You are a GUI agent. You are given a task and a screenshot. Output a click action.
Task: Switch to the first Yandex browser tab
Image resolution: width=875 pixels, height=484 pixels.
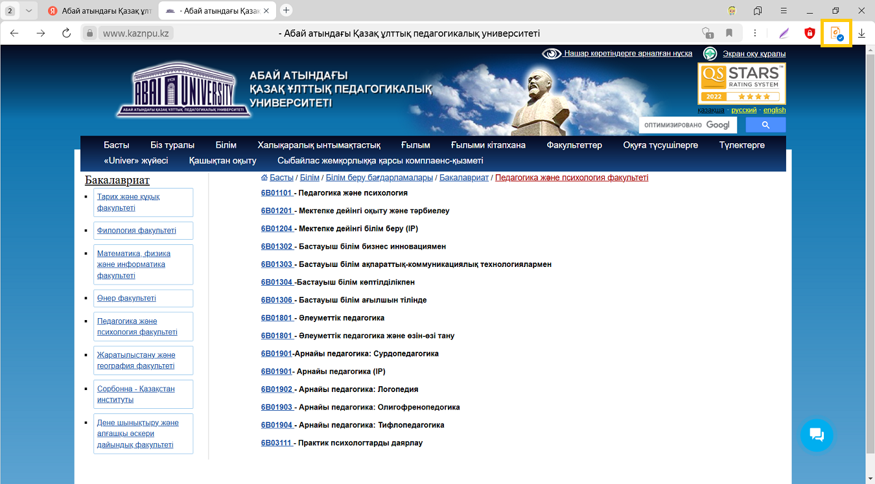point(100,10)
